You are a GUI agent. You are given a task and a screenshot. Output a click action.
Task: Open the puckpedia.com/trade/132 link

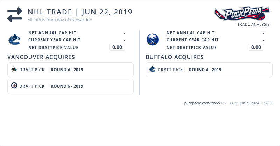click(x=205, y=103)
